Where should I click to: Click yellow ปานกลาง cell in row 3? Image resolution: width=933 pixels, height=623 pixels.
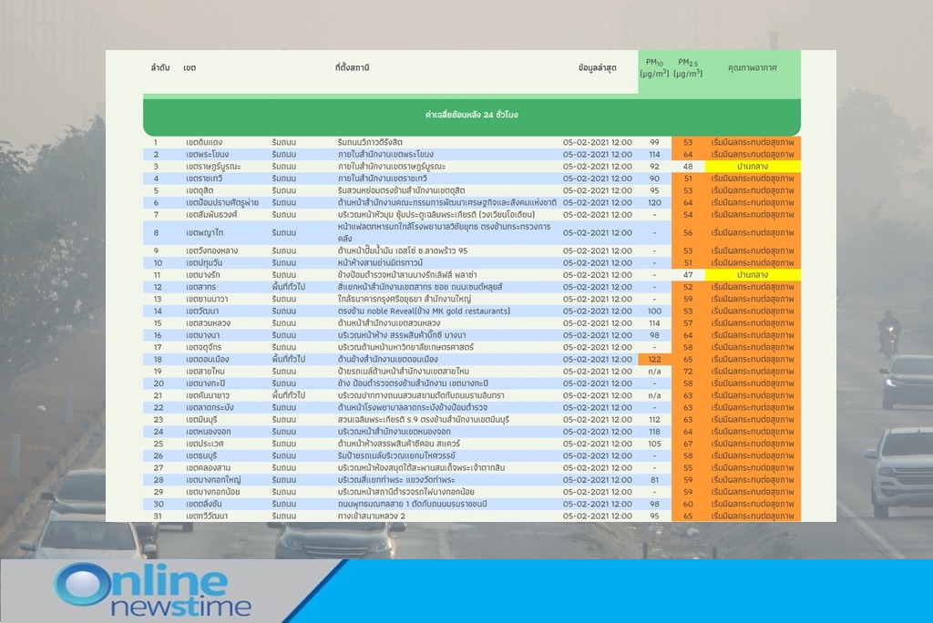coord(752,167)
